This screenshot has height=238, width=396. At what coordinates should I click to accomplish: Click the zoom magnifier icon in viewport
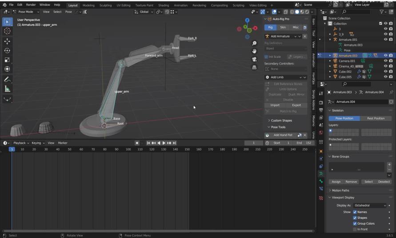(254, 43)
